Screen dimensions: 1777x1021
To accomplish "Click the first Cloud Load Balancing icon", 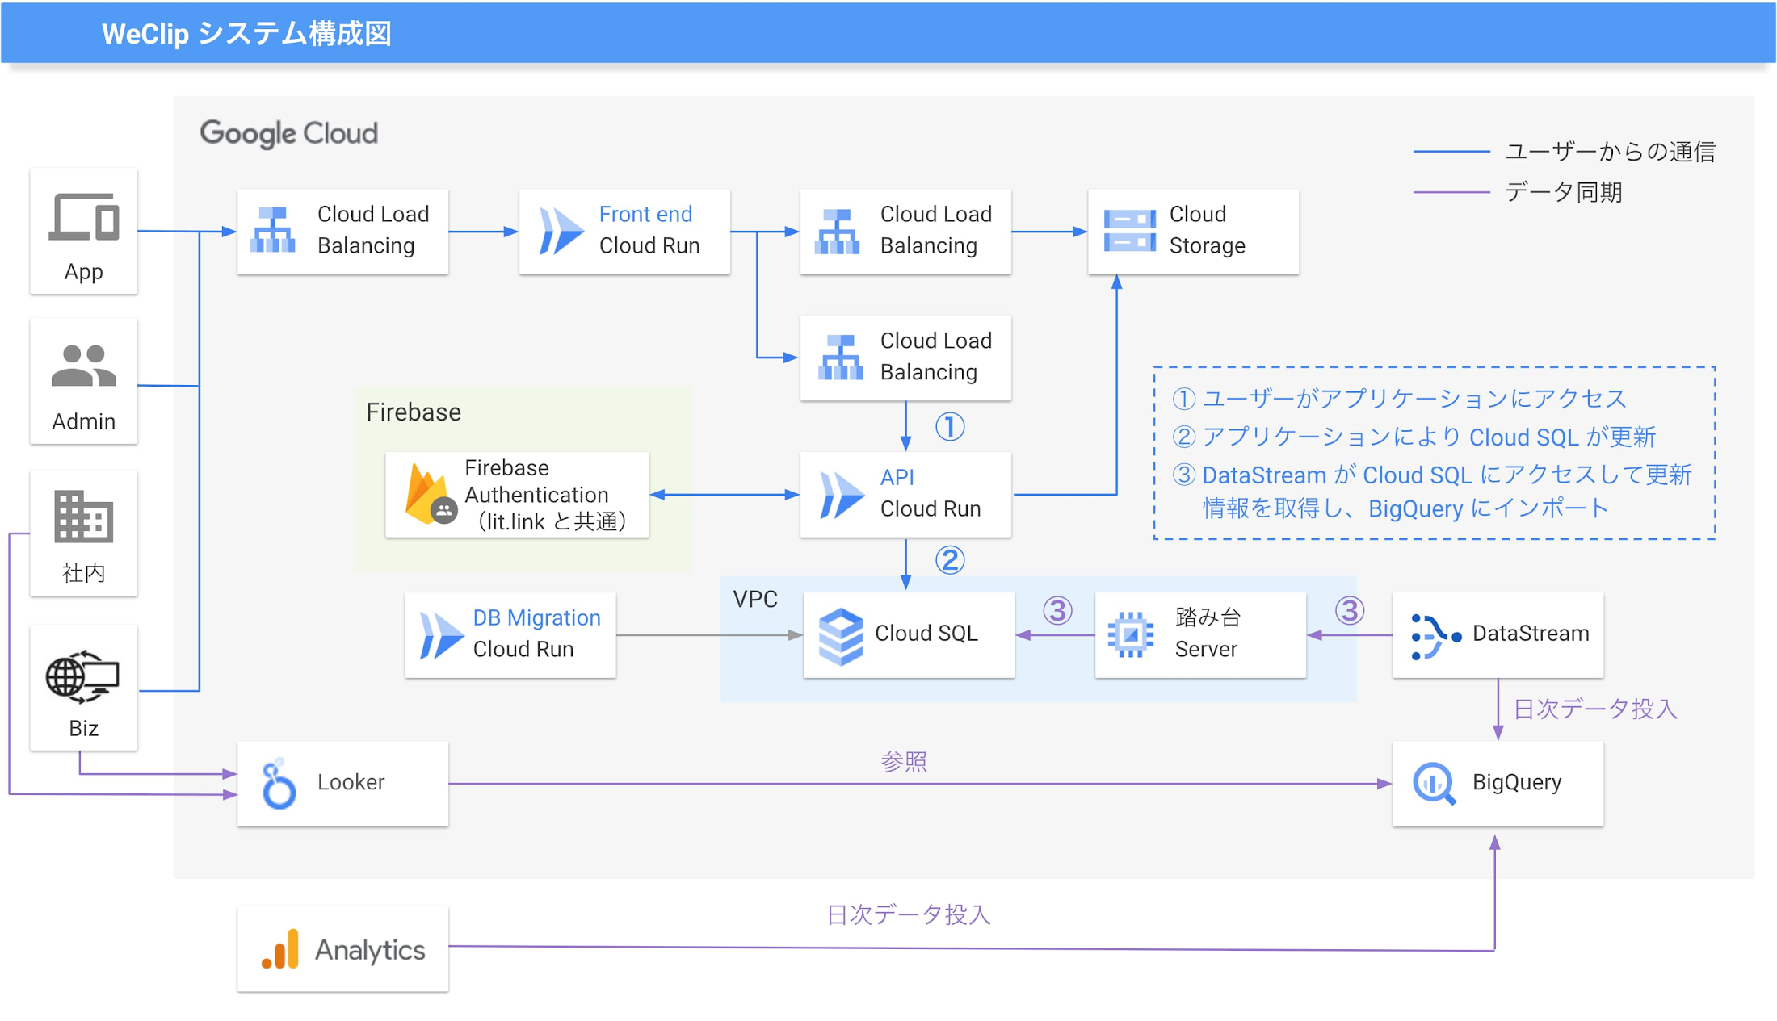I will click(273, 230).
